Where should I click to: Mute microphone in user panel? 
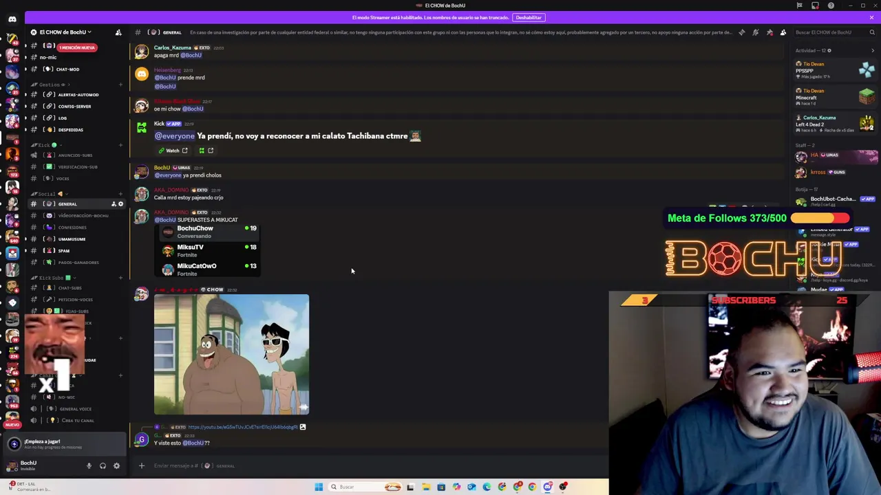(89, 466)
